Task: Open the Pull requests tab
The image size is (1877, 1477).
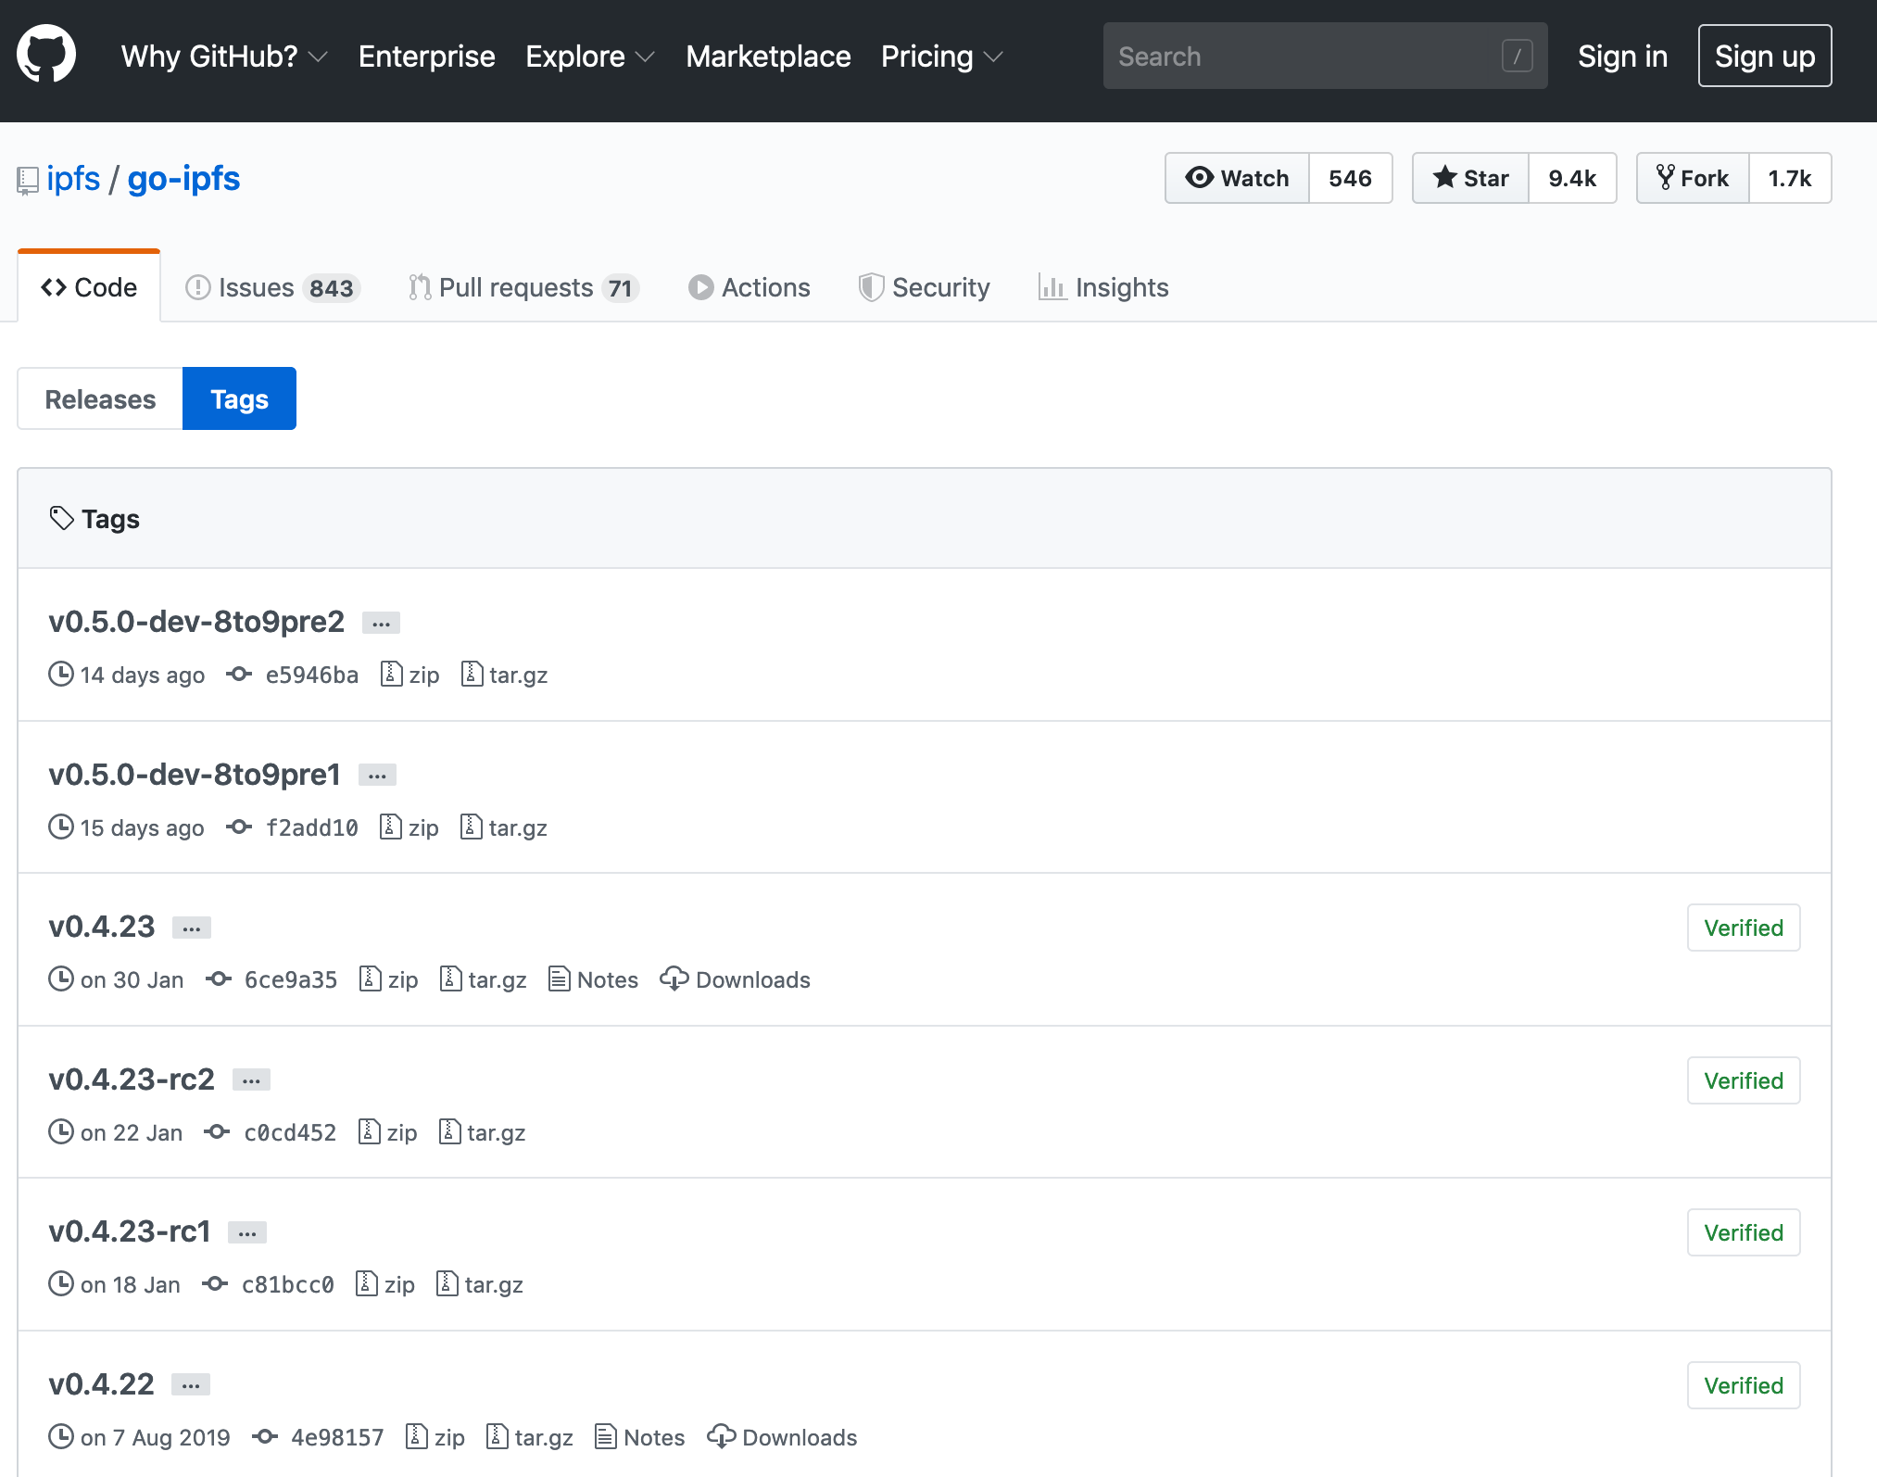Action: click(x=523, y=287)
